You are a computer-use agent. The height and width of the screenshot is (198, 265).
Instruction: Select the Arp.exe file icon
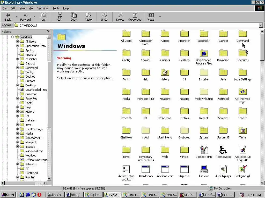[184, 169]
